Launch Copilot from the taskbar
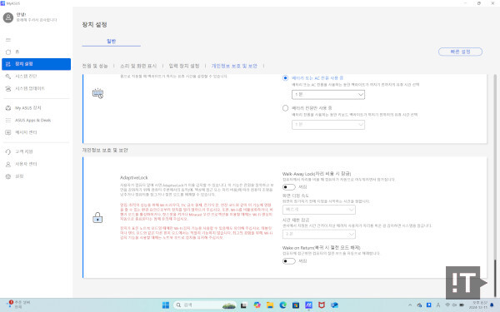The image size is (500, 312). tap(257, 305)
